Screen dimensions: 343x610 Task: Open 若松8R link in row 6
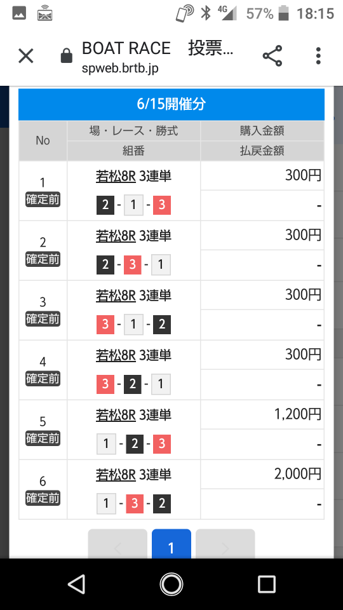coord(116,475)
